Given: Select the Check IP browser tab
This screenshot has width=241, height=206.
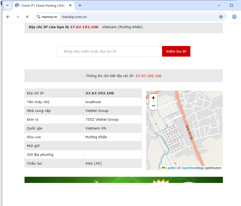Looking at the screenshot, I should click(x=43, y=6).
